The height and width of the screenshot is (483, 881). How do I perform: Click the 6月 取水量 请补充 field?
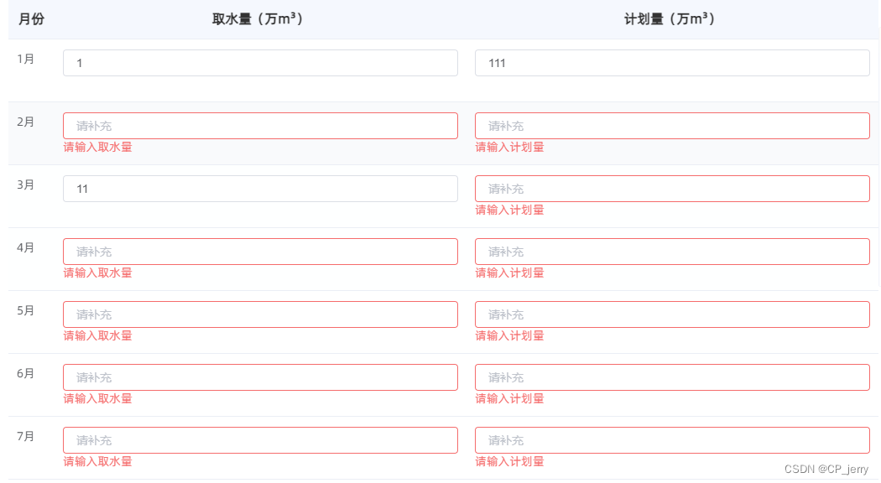(x=260, y=377)
